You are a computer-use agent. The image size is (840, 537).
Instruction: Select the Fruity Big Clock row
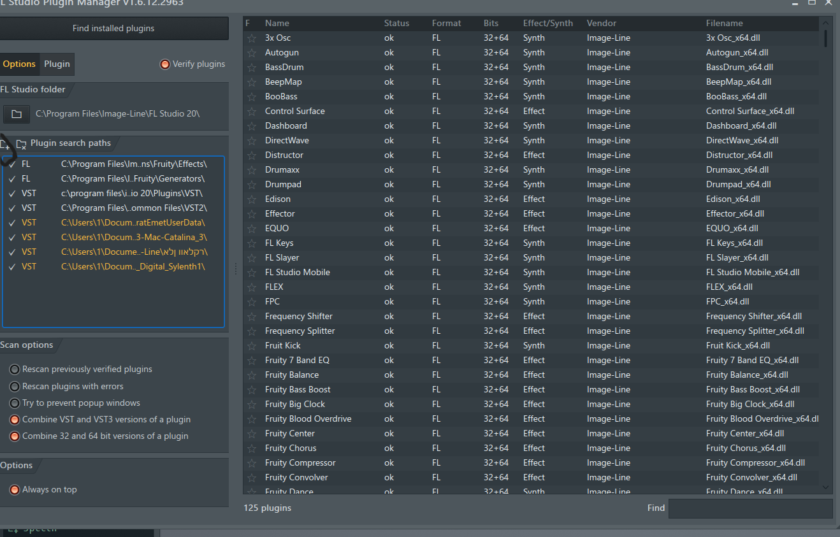532,405
